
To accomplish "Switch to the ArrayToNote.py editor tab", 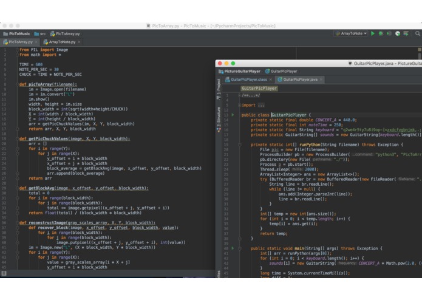I will (x=62, y=42).
